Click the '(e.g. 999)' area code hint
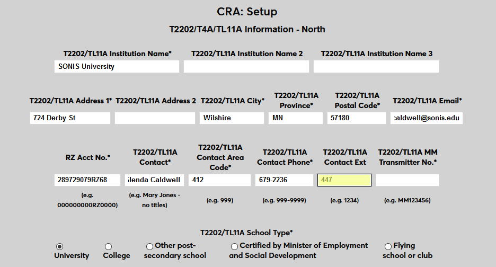The image size is (496, 267). click(220, 200)
